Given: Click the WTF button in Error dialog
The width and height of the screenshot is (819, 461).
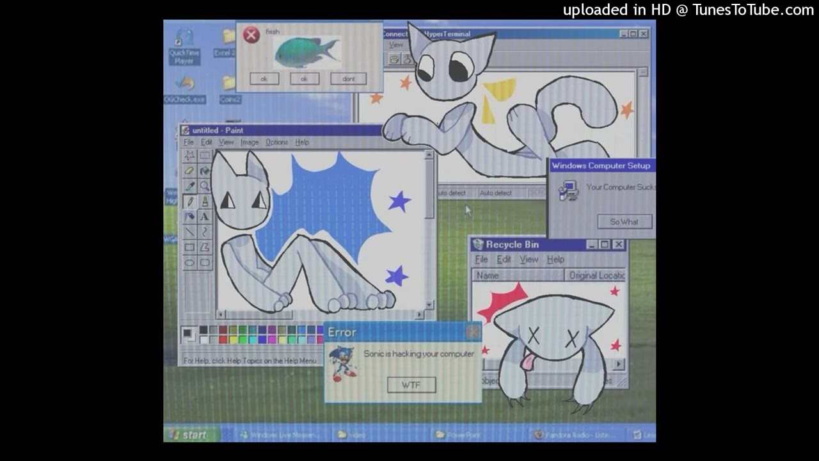Looking at the screenshot, I should (411, 385).
